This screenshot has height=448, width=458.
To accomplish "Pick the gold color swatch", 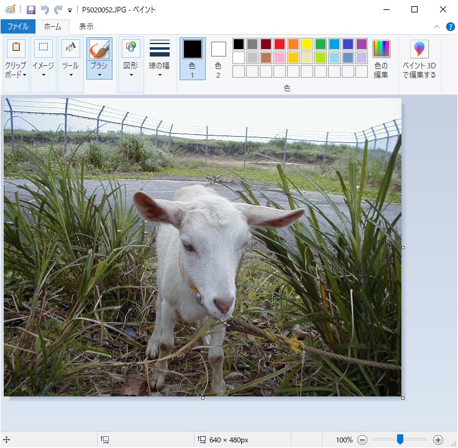I will tap(293, 58).
